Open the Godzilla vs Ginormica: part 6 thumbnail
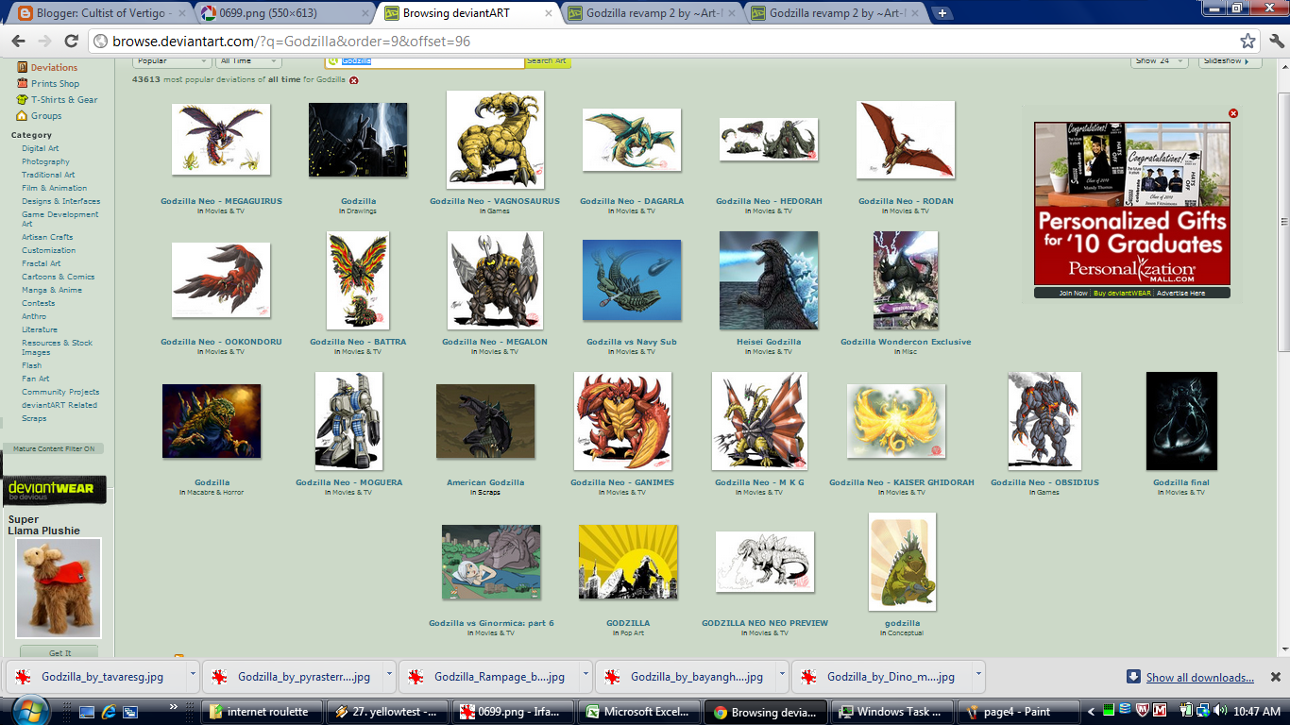 coord(491,562)
